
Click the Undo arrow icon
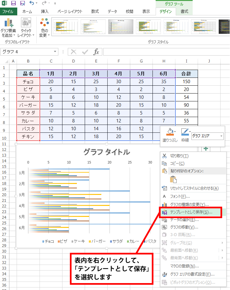pyautogui.click(x=32, y=3)
